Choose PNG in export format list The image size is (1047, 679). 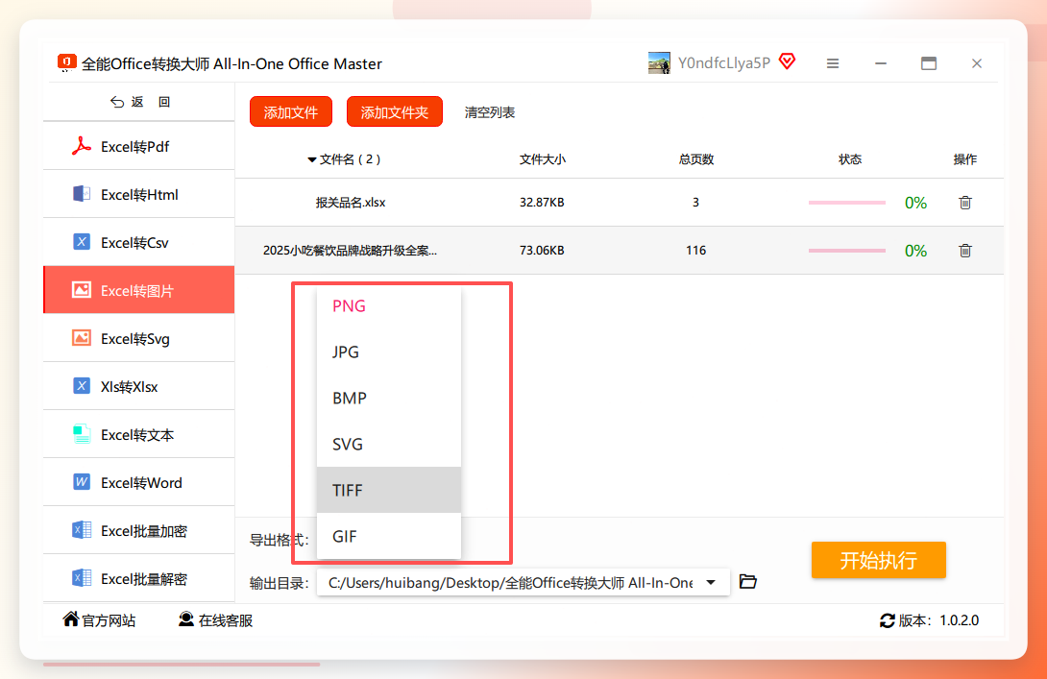click(389, 305)
